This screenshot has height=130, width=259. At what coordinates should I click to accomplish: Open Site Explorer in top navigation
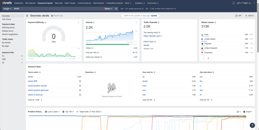[30, 3]
